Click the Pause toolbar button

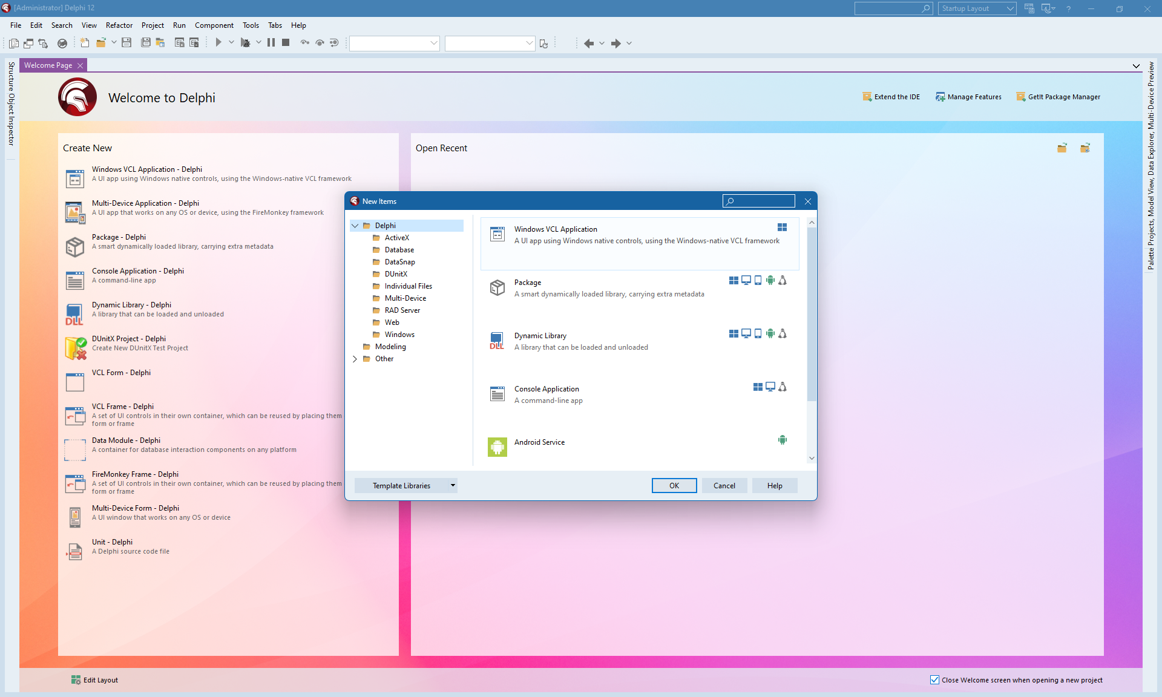coord(271,42)
